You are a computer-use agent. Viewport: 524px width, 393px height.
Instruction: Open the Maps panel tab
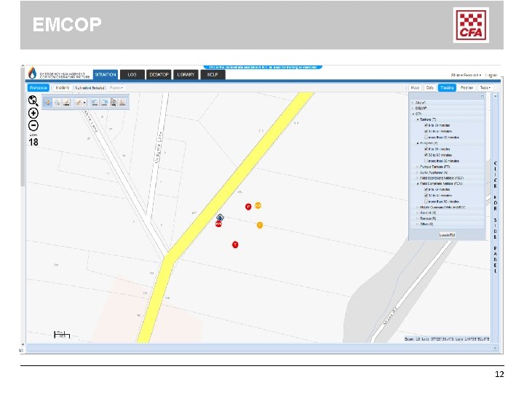415,87
